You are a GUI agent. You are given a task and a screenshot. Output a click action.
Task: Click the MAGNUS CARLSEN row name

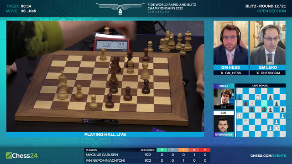point(102,155)
